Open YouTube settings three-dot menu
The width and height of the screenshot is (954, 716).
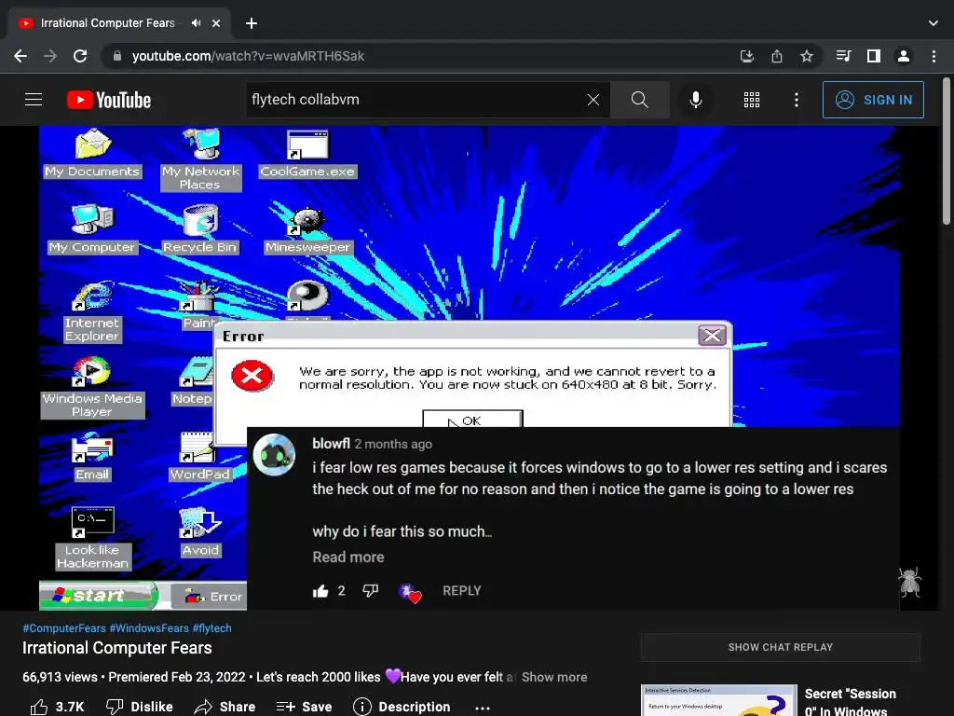pos(797,100)
